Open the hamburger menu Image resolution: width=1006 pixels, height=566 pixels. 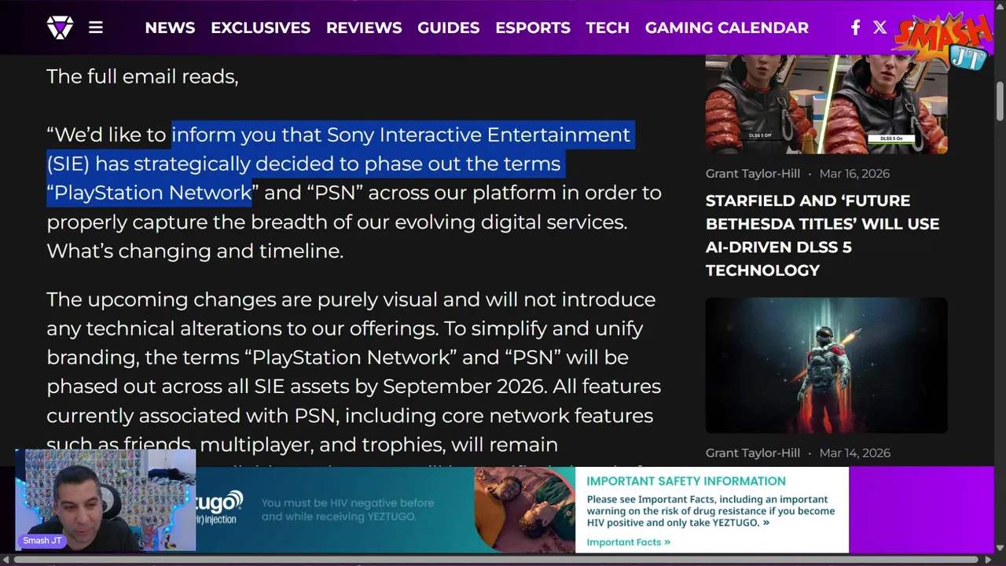(96, 28)
